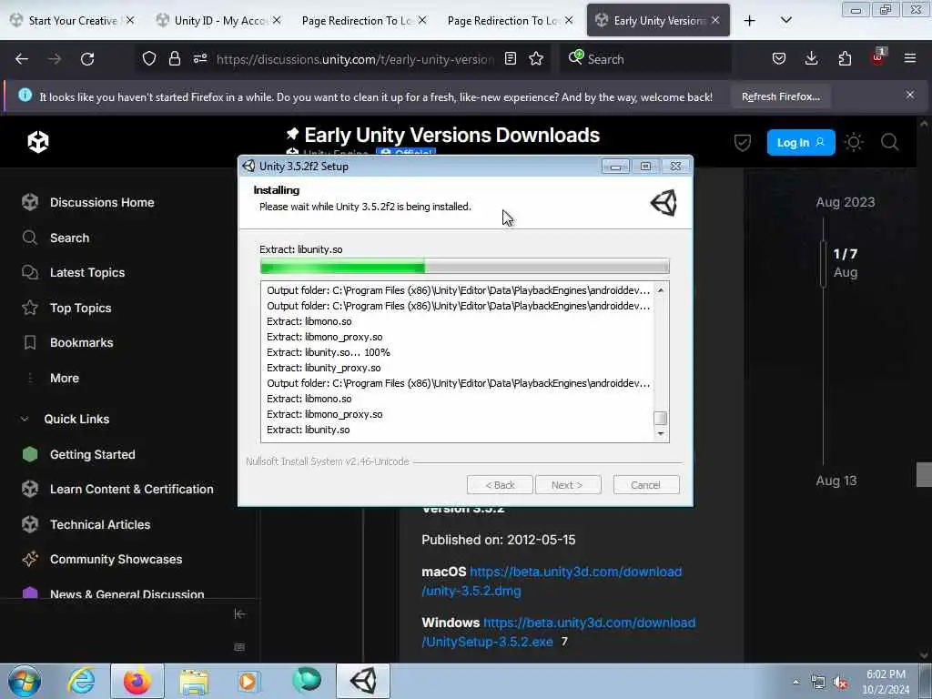Open Bookmarks in the sidebar
Image resolution: width=932 pixels, height=699 pixels.
(81, 343)
